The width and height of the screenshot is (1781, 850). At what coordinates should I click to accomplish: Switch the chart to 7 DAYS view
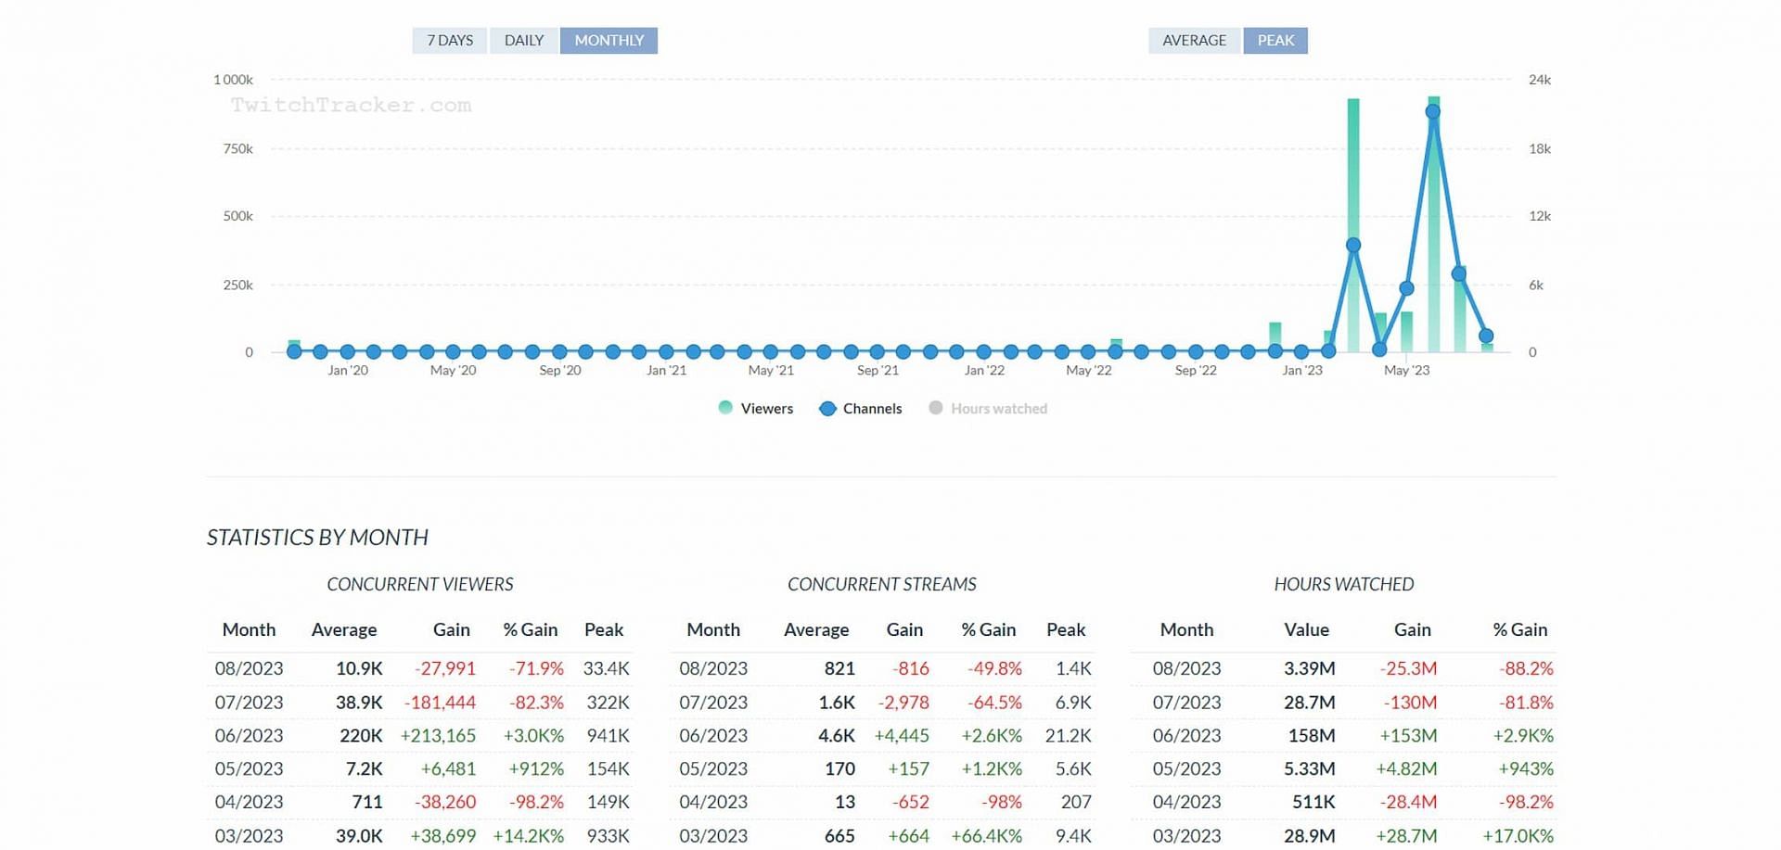tap(449, 41)
